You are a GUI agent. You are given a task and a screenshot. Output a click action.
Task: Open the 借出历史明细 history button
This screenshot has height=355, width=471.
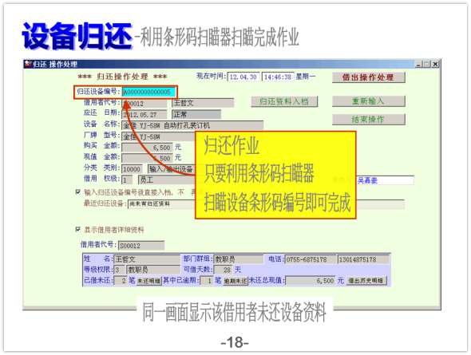(366, 281)
